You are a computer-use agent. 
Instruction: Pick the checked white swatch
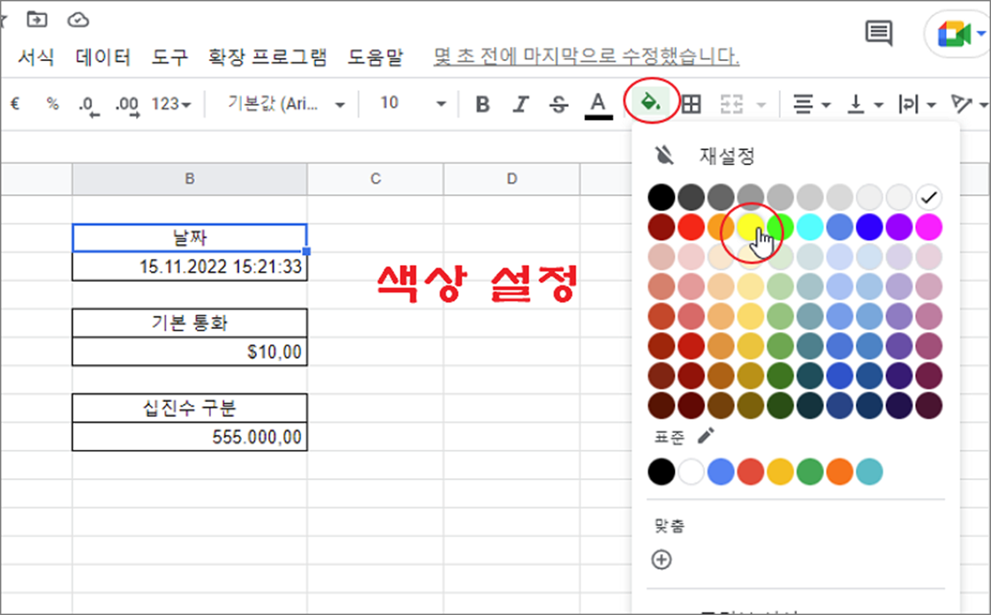(x=928, y=197)
